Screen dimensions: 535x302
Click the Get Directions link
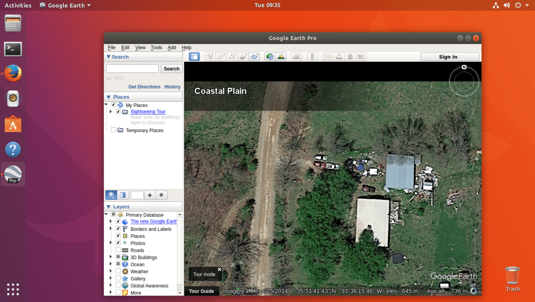pyautogui.click(x=145, y=87)
